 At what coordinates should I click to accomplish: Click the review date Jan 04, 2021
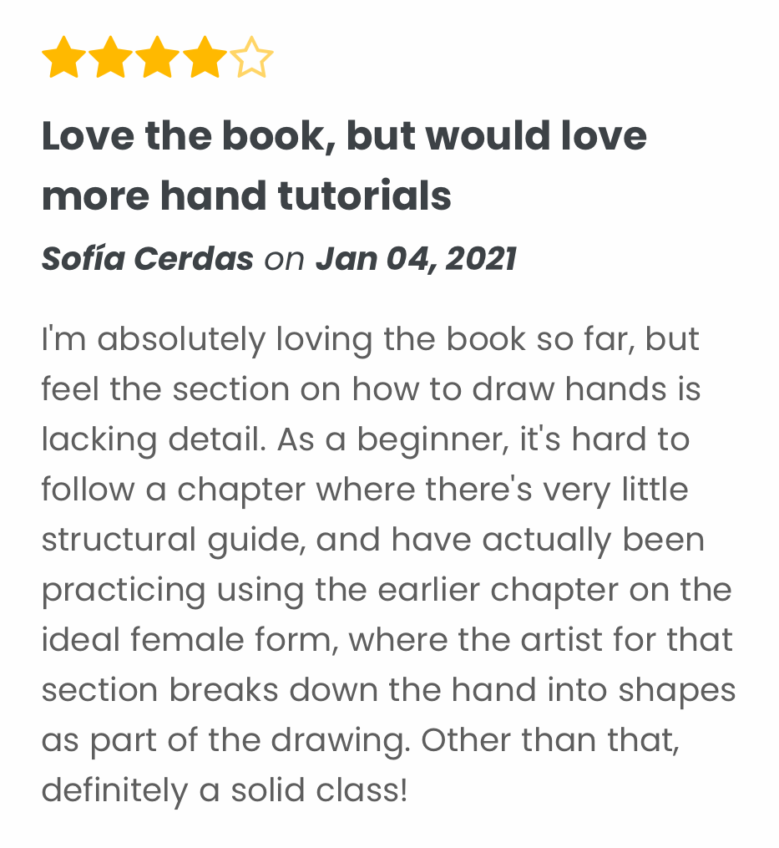click(x=416, y=259)
